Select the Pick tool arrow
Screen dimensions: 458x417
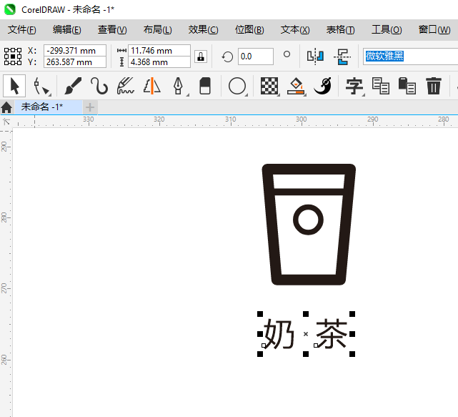(x=14, y=87)
